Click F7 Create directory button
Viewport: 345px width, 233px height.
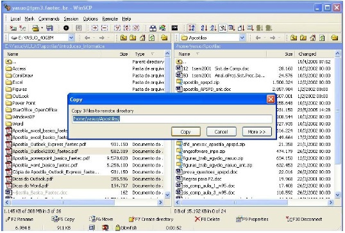151,219
